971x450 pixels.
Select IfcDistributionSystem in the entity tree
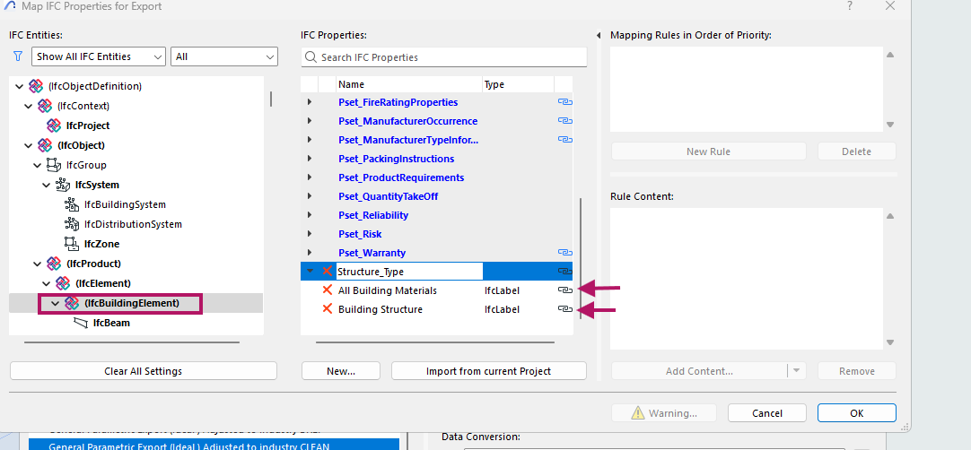tap(133, 224)
